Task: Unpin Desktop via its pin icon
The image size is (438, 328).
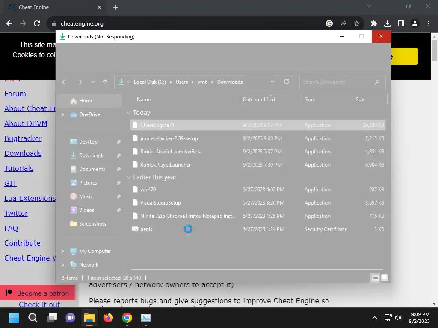Action: (118, 142)
